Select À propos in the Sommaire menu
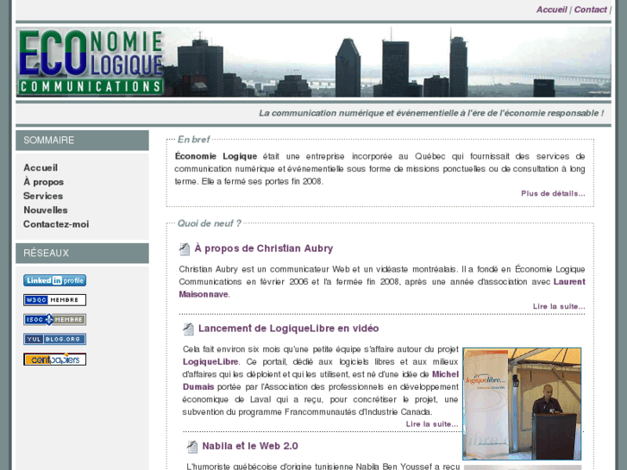This screenshot has height=470, width=627. click(44, 182)
